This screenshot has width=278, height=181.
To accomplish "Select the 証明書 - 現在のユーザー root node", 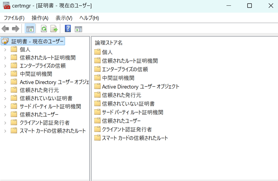I will (x=37, y=41).
